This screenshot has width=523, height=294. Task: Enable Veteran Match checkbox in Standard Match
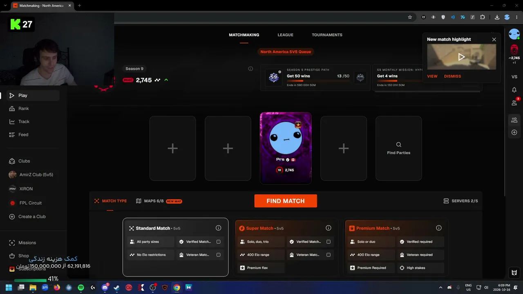click(218, 255)
